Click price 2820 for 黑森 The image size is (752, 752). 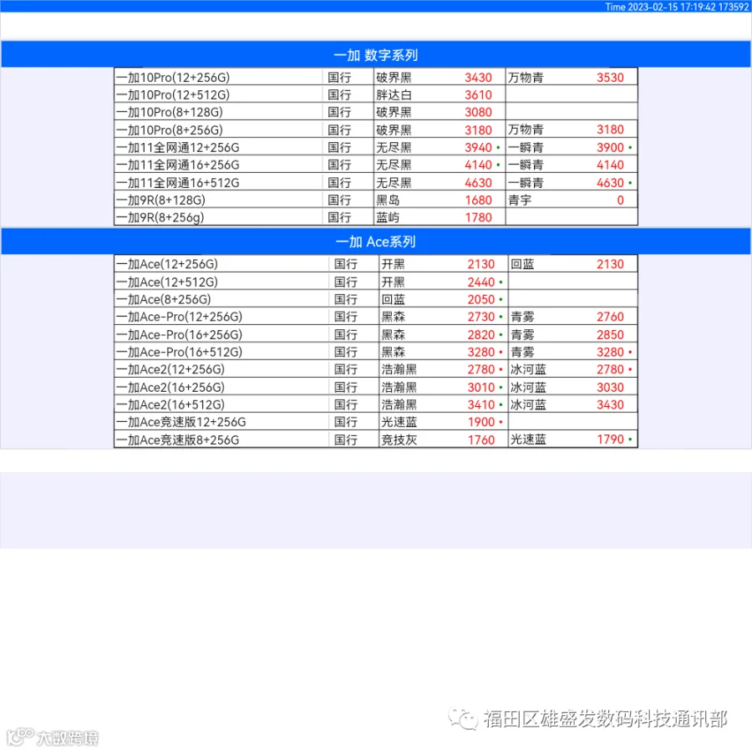[481, 334]
